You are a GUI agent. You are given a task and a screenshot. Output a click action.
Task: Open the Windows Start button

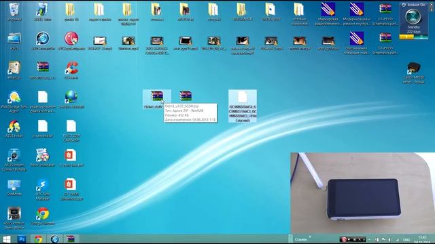click(x=7, y=239)
